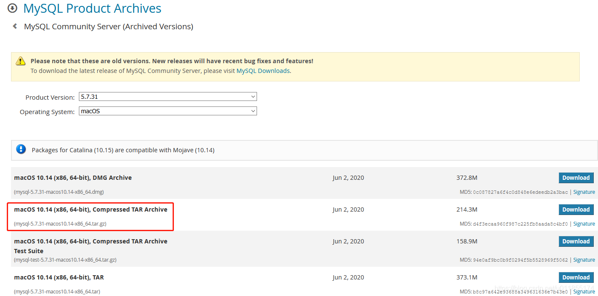This screenshot has height=296, width=598.
Task: Click the Product Version label
Action: click(50, 97)
